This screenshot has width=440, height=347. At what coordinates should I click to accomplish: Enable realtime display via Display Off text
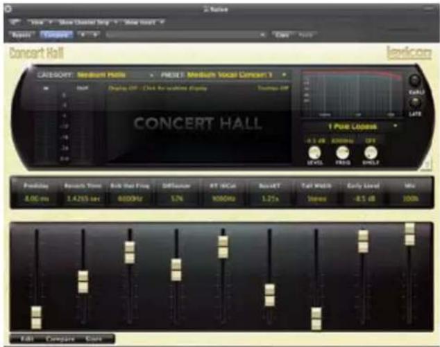tap(158, 88)
